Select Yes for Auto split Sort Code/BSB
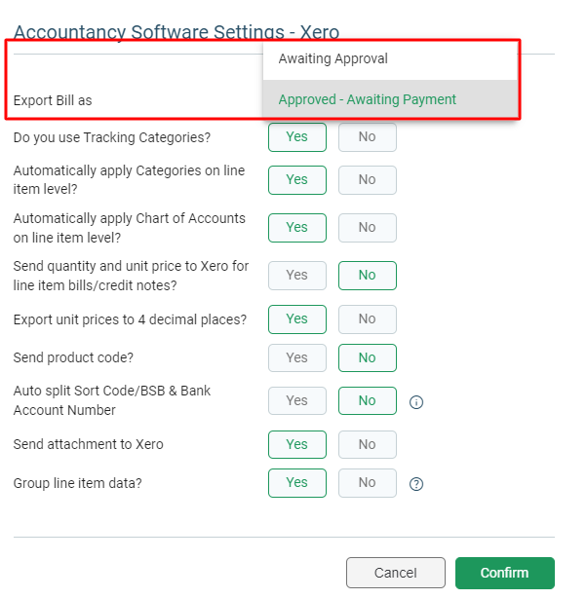 click(297, 400)
